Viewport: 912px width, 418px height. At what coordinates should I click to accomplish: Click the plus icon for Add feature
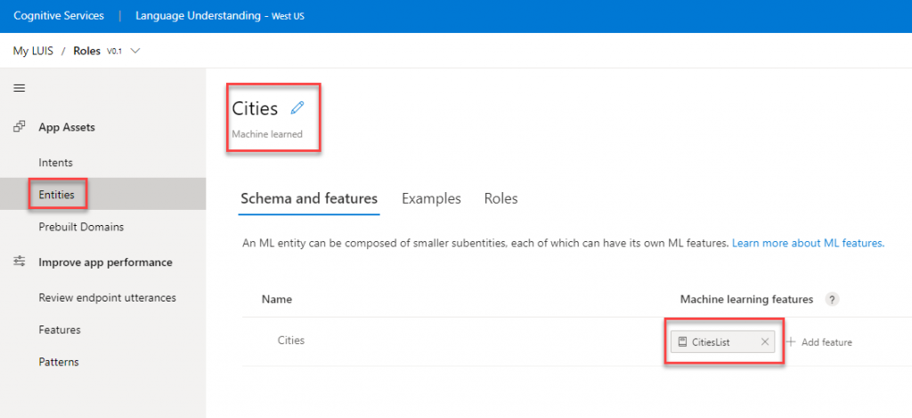click(791, 342)
